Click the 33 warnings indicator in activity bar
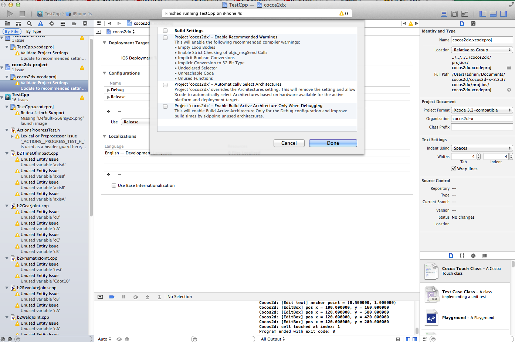 click(x=344, y=13)
